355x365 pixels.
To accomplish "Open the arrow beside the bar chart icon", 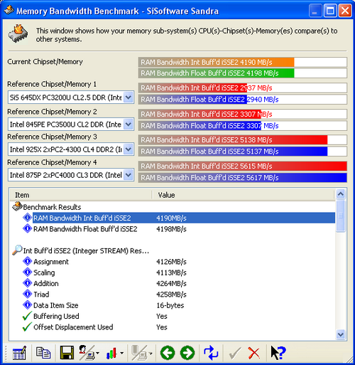I will [121, 353].
